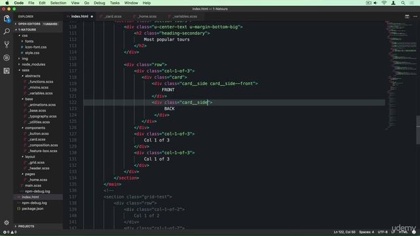
Task: Open the Edit menu
Action: point(42,3)
